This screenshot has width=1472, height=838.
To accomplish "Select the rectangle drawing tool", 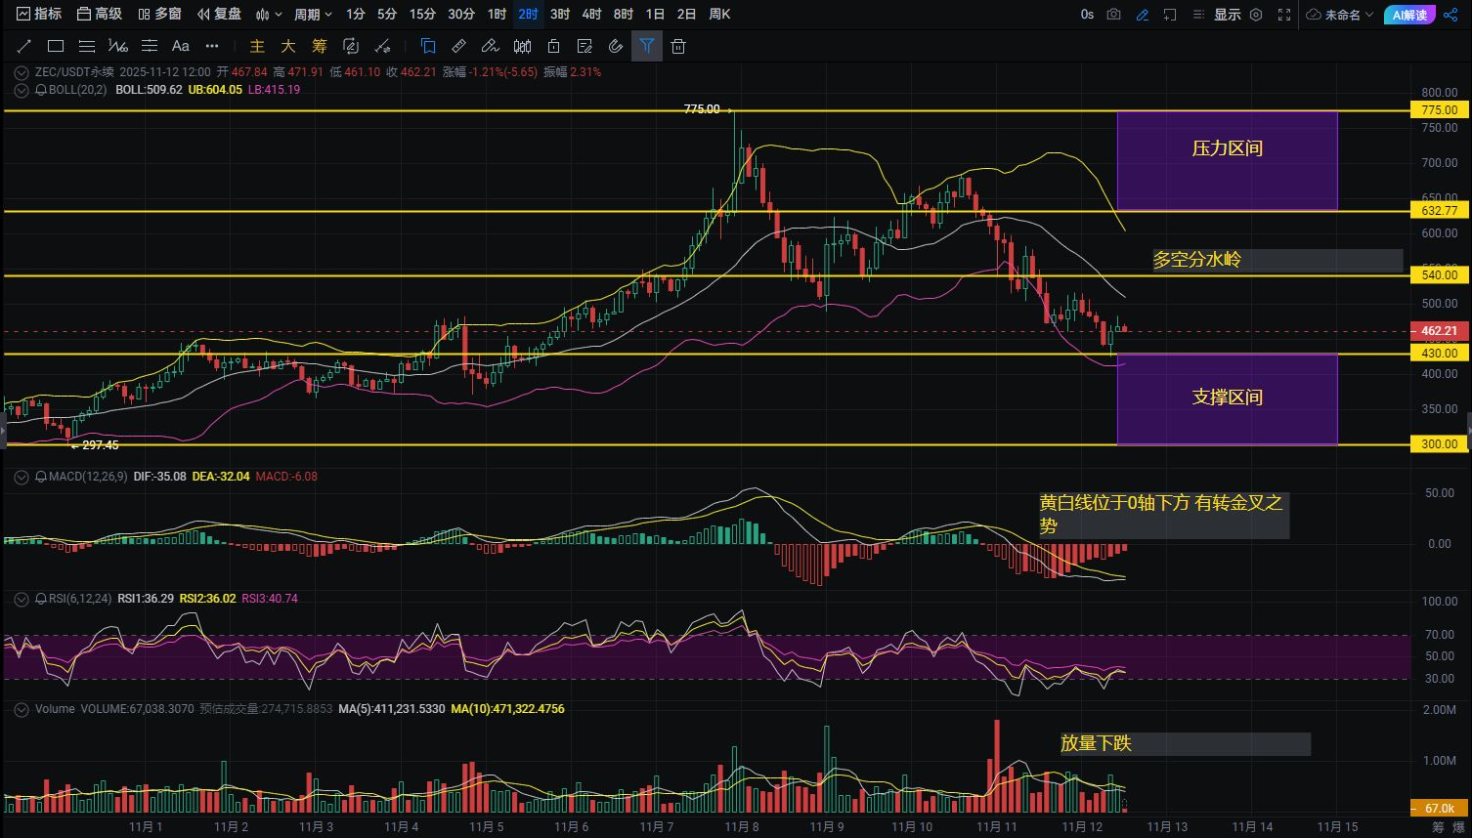I will pyautogui.click(x=56, y=46).
